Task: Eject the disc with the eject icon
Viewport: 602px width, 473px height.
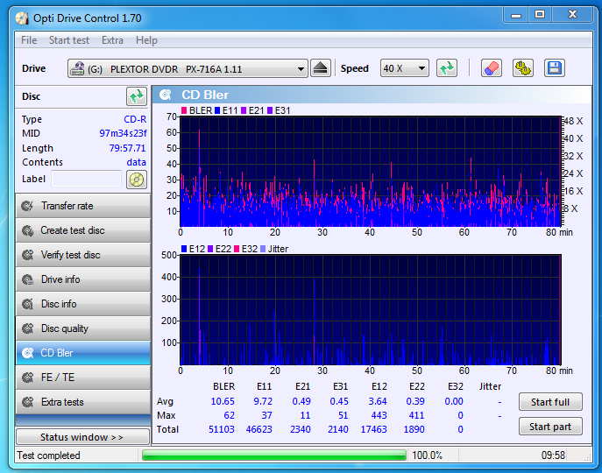Action: (320, 68)
